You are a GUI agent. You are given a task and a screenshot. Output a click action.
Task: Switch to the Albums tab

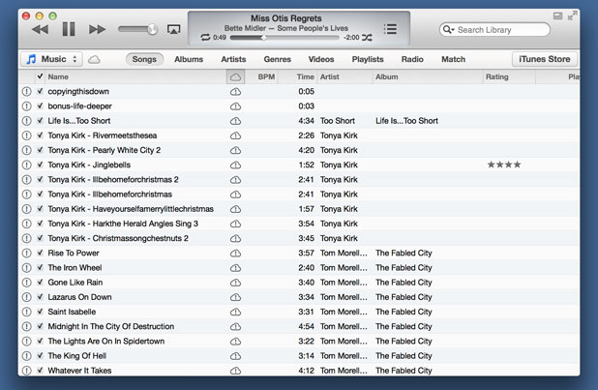[x=189, y=59]
